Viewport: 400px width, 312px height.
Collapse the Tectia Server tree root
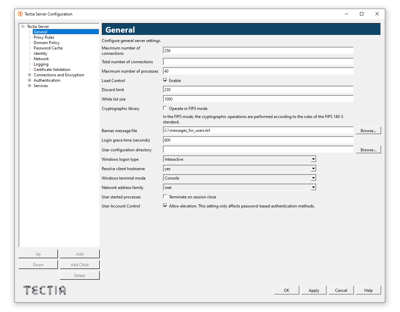pyautogui.click(x=23, y=26)
